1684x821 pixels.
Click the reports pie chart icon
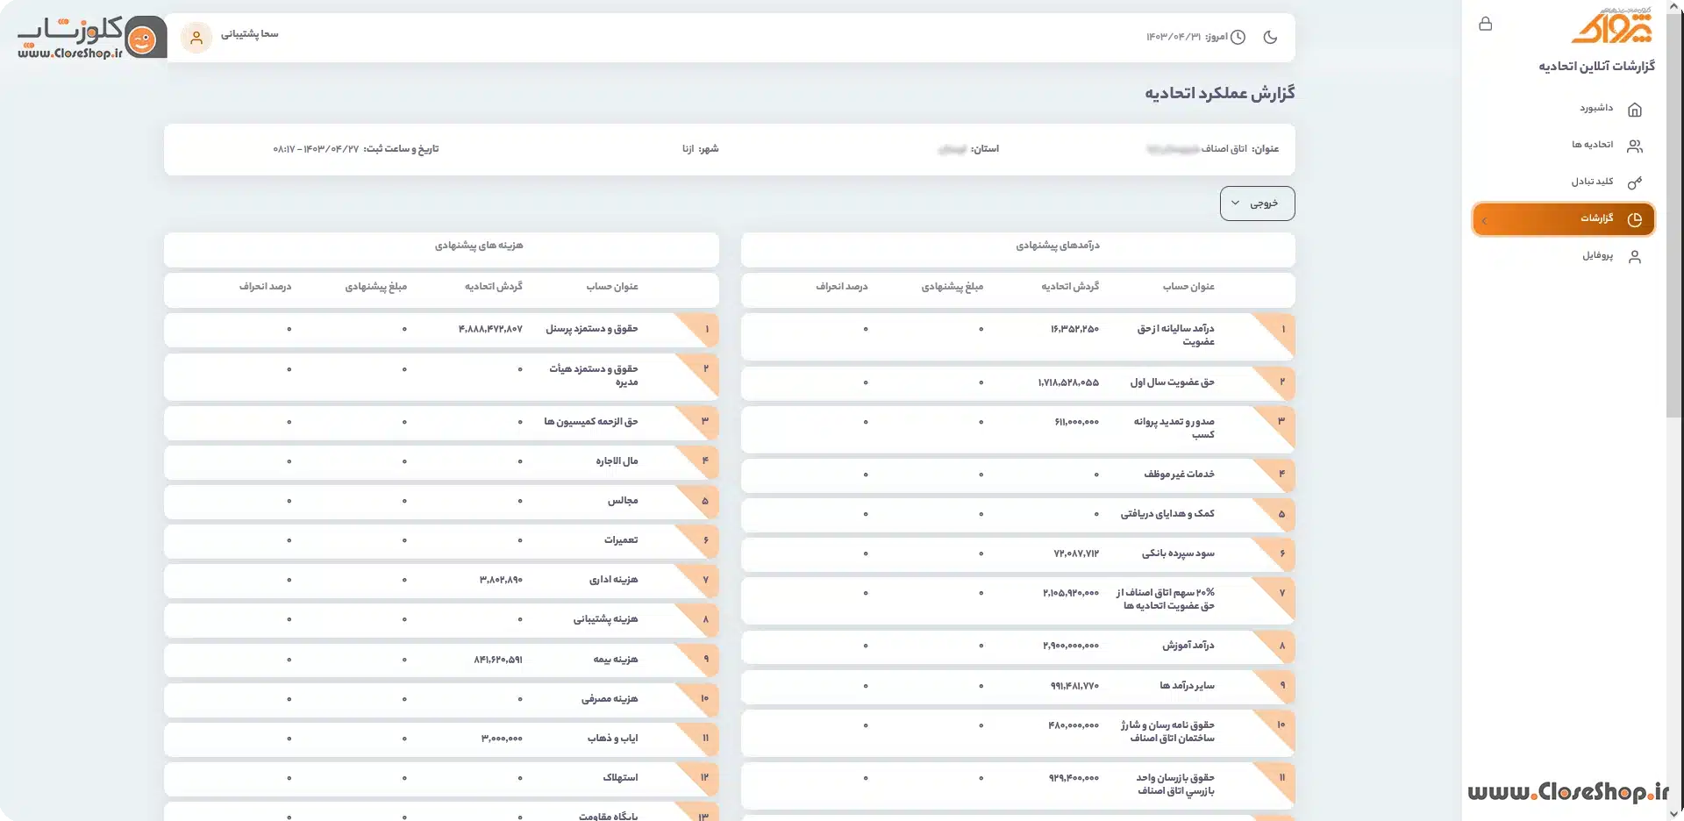click(1635, 219)
